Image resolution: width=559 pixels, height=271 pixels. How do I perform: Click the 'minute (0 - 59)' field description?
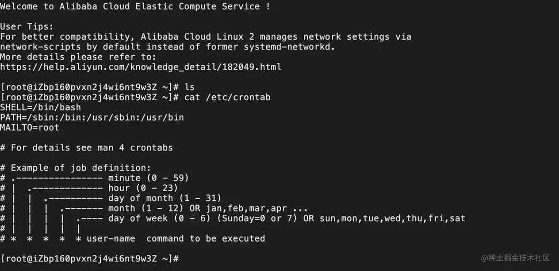(x=148, y=178)
